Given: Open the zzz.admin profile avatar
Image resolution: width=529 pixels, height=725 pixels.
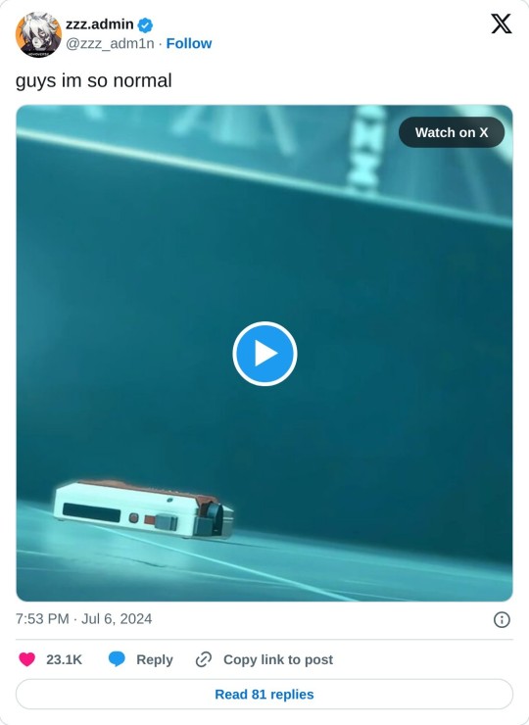Looking at the screenshot, I should tap(38, 34).
